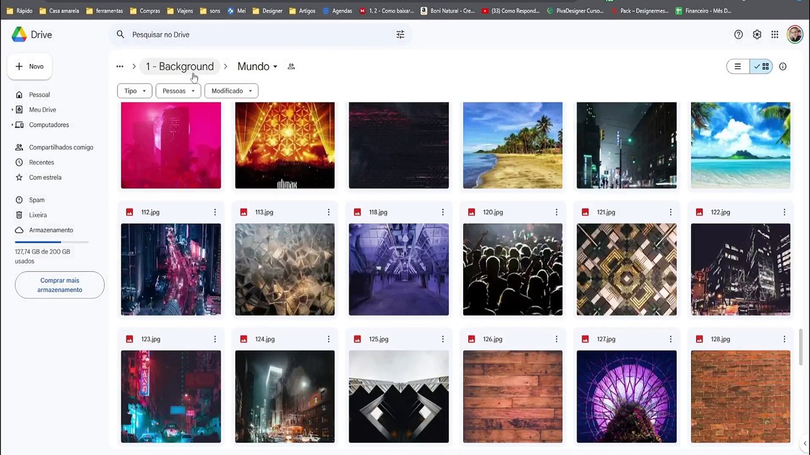Open more options for 124.jpg
The width and height of the screenshot is (810, 455).
tap(328, 339)
